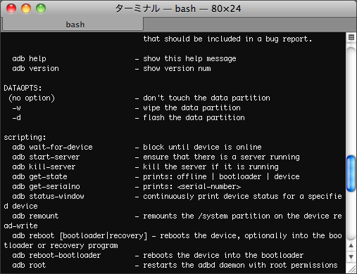The height and width of the screenshot is (274, 357).
Task: Click the 'DATAOPTS:' heading
Action: [23, 88]
